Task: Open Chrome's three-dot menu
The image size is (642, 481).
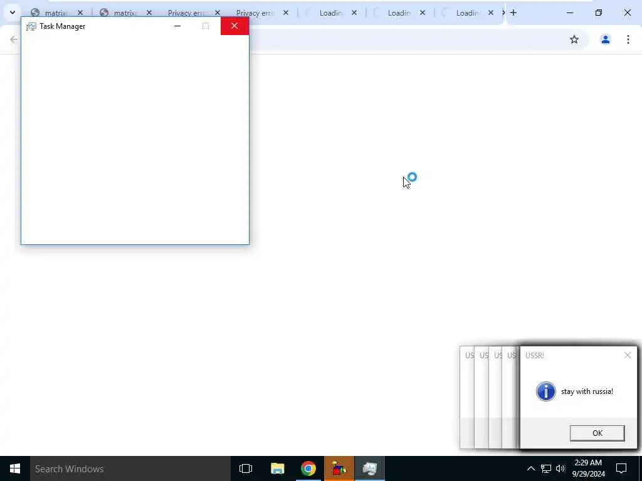Action: tap(628, 39)
